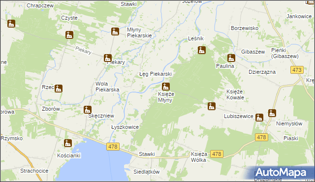315x182 pixels.
Task: Click the church icon right of Lubiszewice
Action: pos(259,118)
